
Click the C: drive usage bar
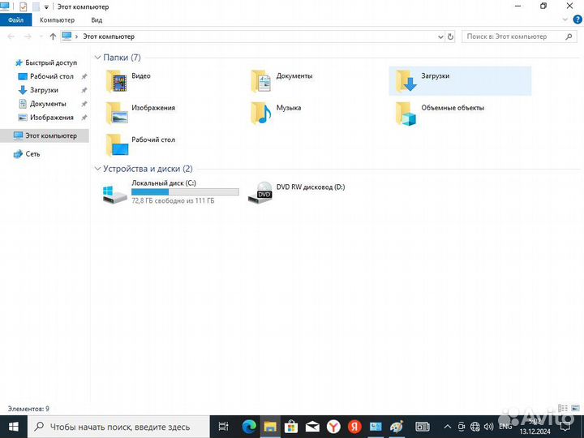pyautogui.click(x=185, y=191)
